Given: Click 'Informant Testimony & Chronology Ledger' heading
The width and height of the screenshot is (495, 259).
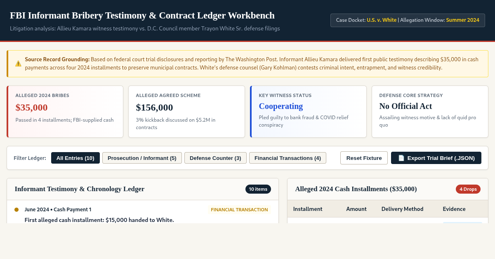Looking at the screenshot, I should (80, 189).
